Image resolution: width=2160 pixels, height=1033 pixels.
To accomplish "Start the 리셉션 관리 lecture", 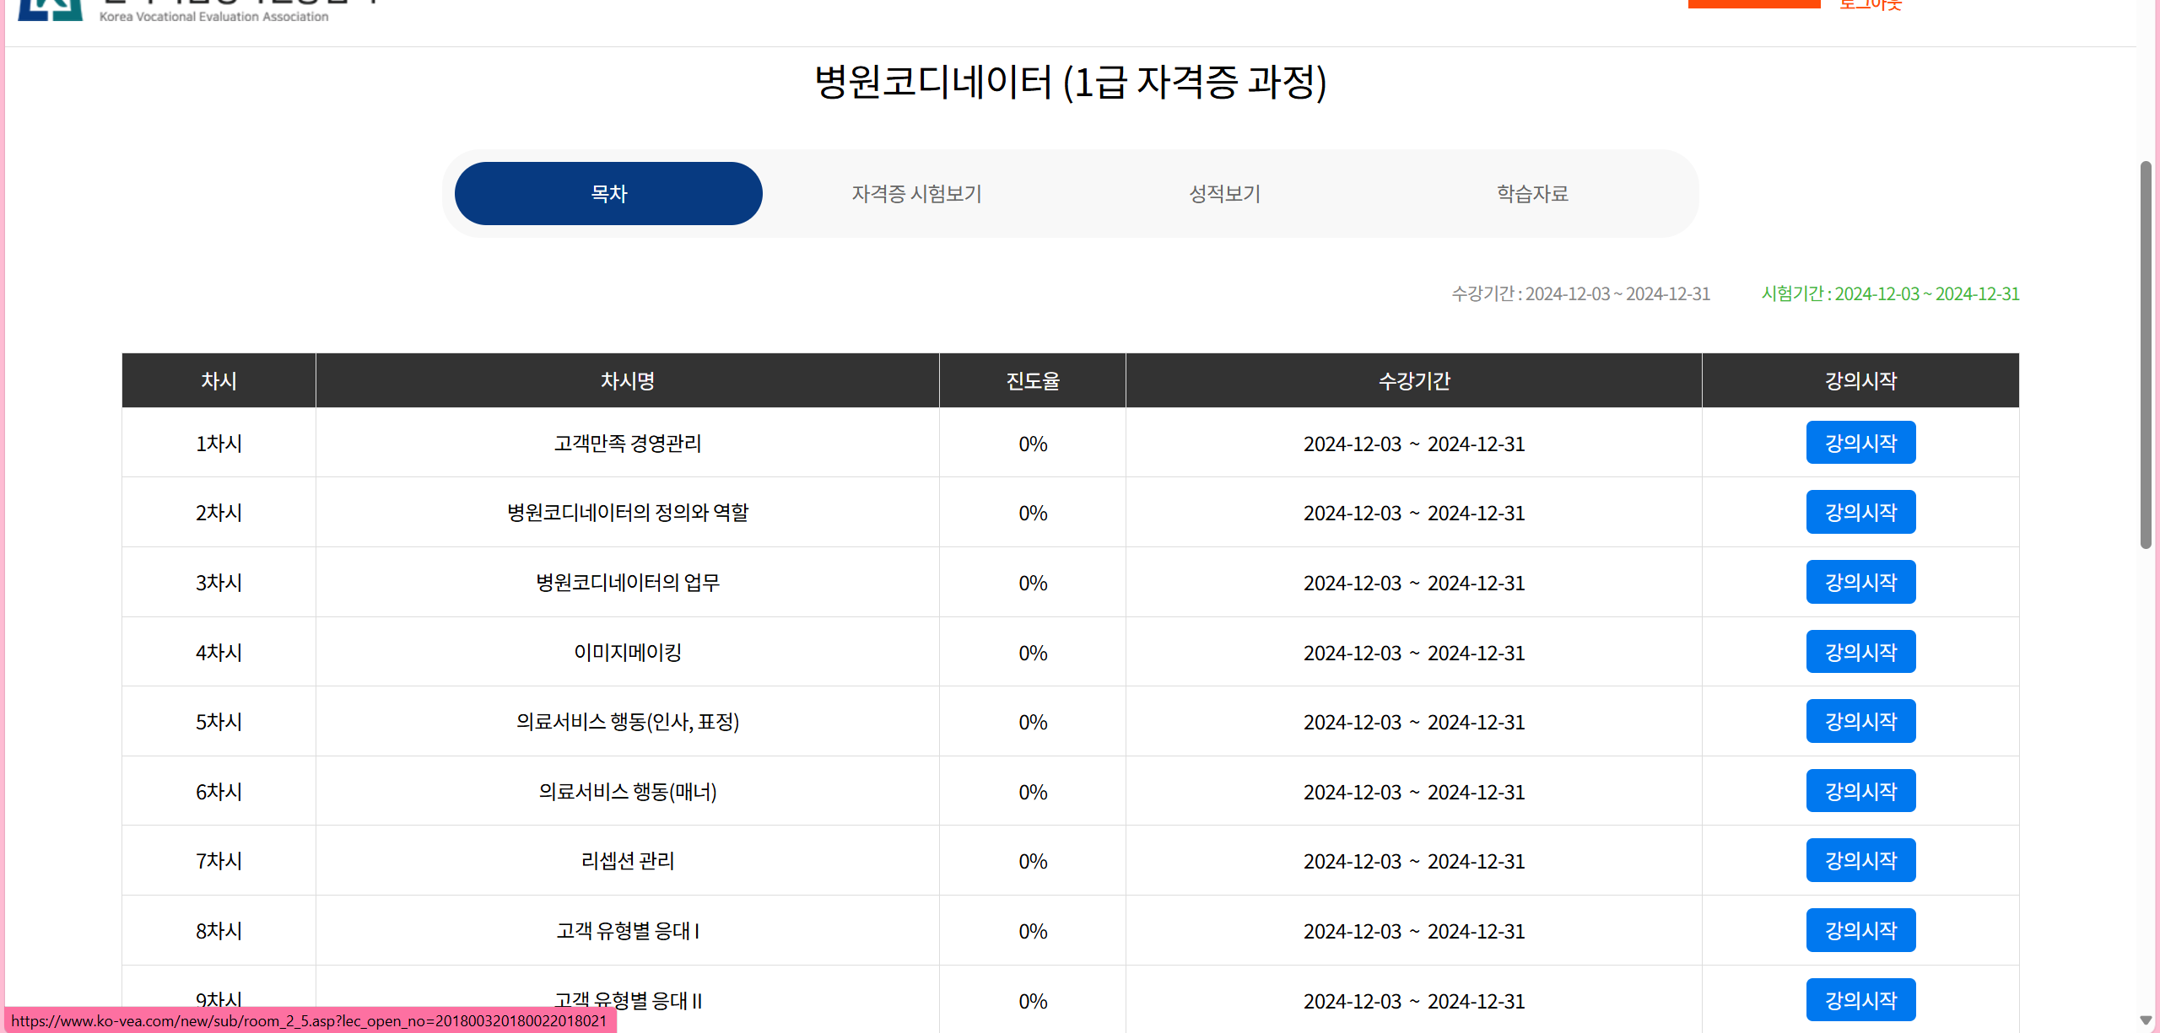I will pyautogui.click(x=1860, y=861).
